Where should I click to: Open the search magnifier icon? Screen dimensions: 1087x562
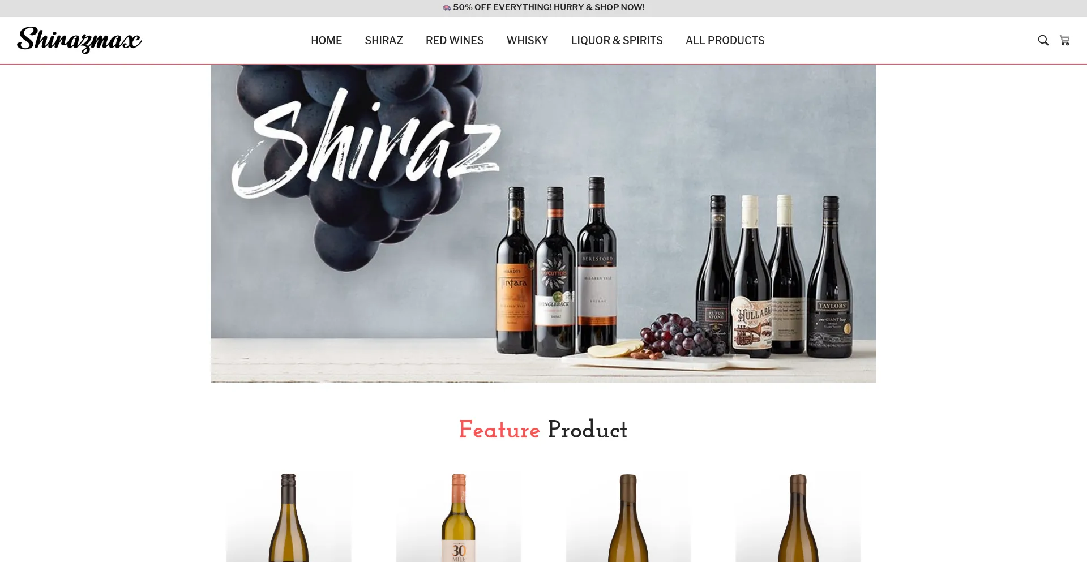click(1043, 40)
